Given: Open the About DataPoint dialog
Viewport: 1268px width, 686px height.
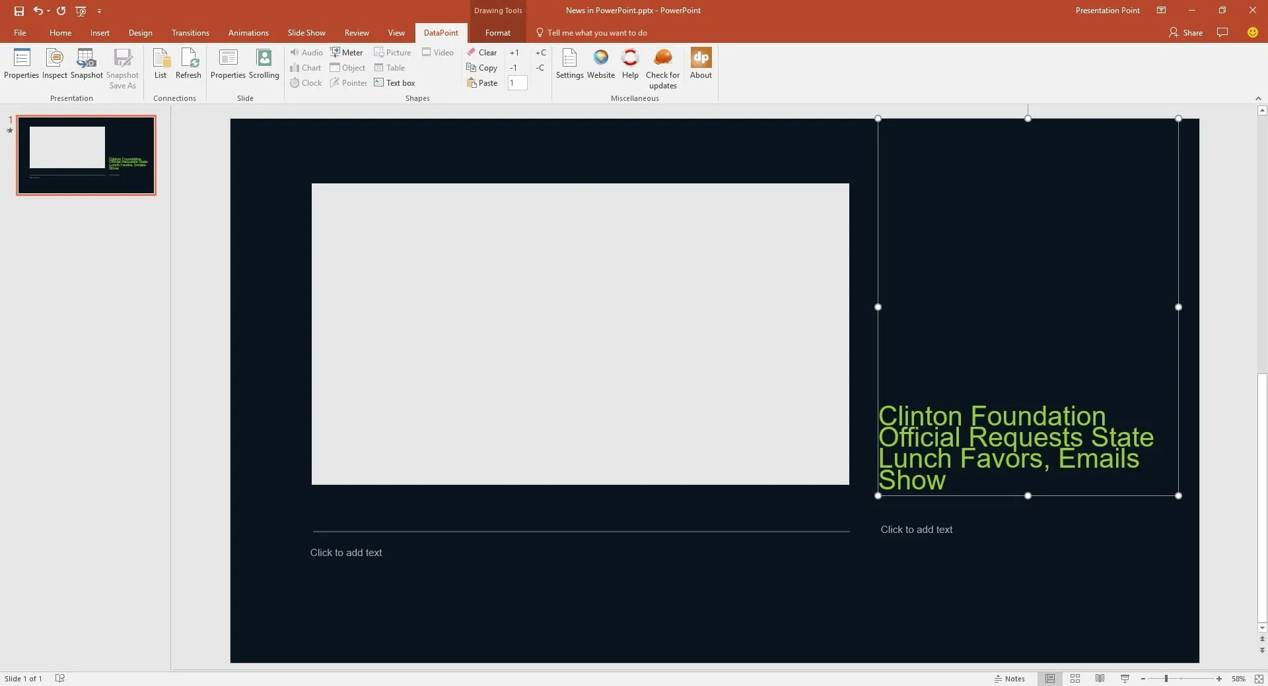Looking at the screenshot, I should point(701,64).
